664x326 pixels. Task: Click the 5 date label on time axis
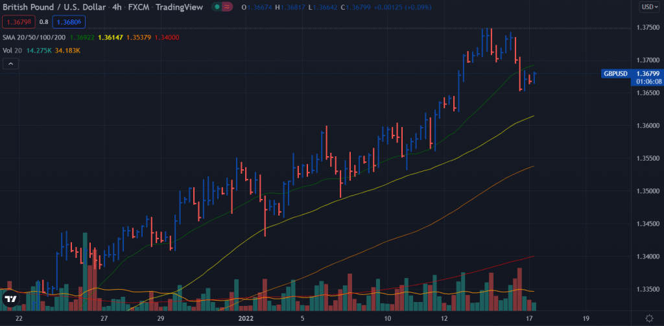click(x=302, y=318)
